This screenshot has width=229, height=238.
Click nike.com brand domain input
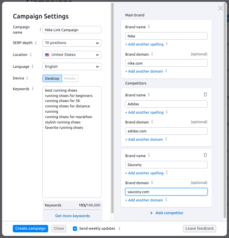(x=166, y=63)
